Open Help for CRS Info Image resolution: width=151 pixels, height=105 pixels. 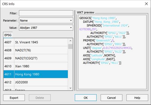(137, 98)
